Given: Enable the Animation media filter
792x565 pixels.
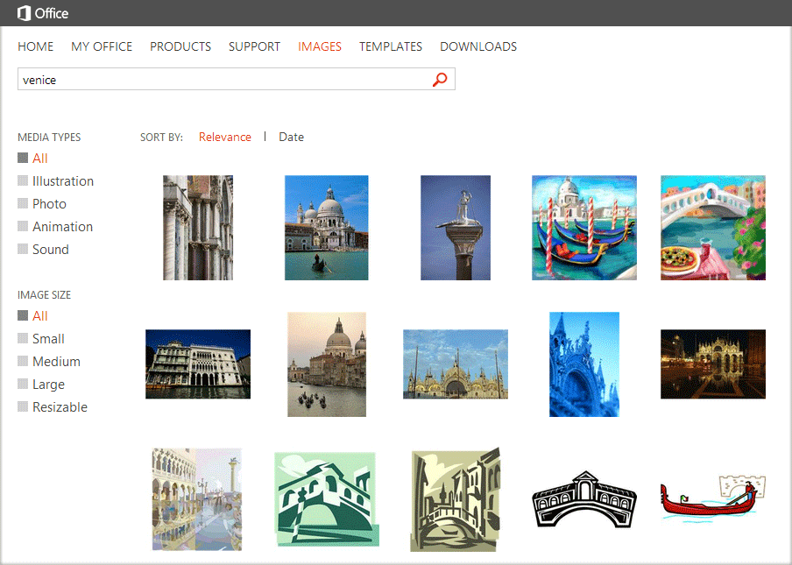Looking at the screenshot, I should coord(22,226).
